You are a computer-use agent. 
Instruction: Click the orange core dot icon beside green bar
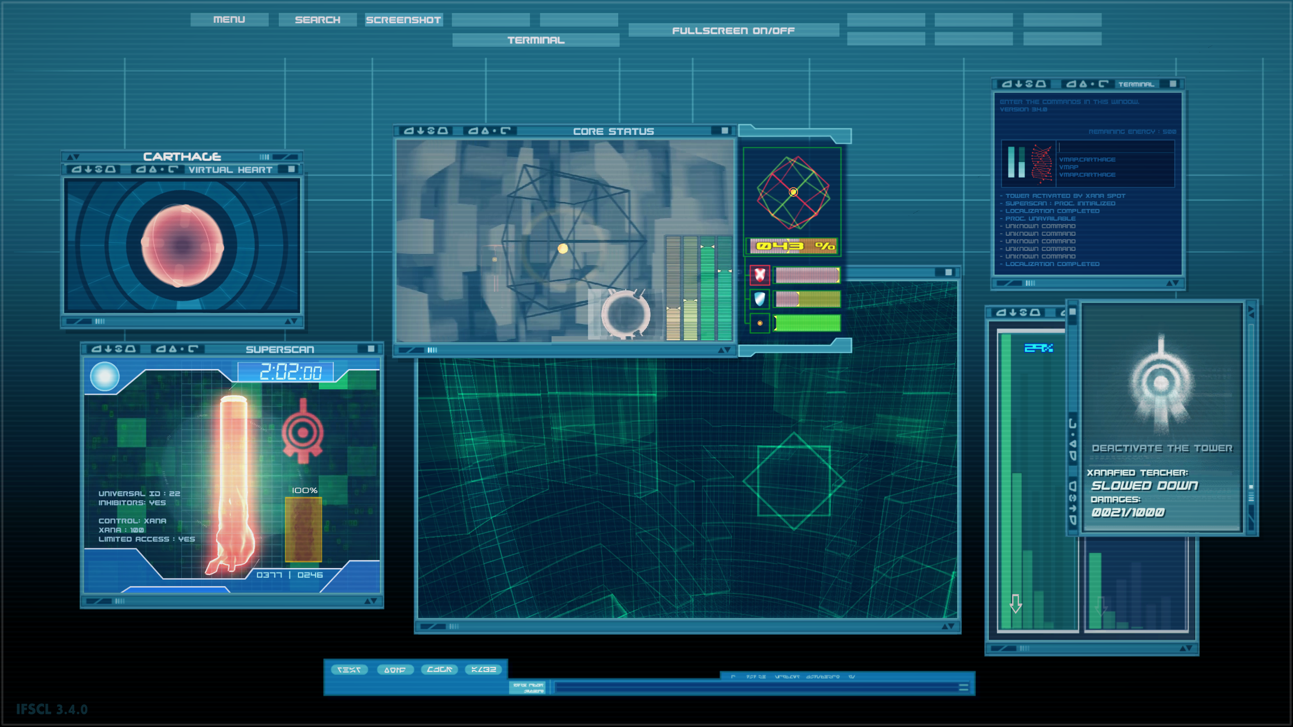click(x=760, y=323)
